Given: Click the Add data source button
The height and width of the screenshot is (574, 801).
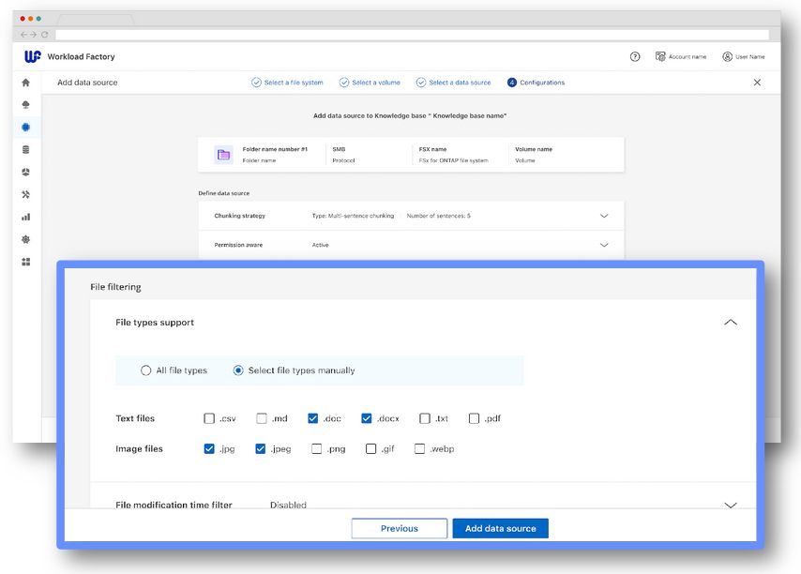Looking at the screenshot, I should tap(499, 528).
